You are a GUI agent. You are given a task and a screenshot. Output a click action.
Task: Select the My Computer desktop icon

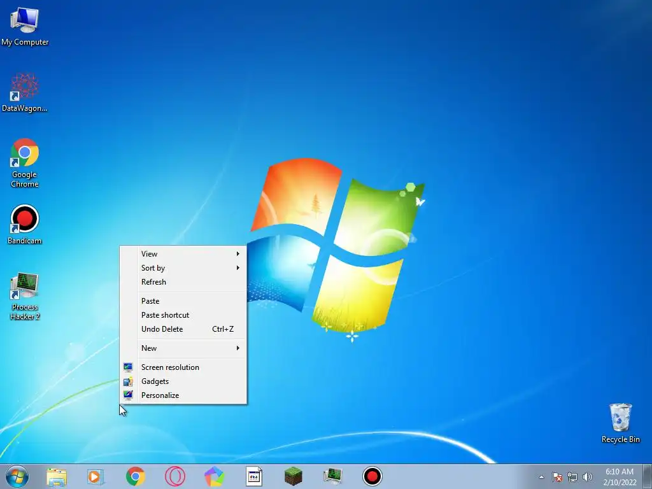(25, 26)
